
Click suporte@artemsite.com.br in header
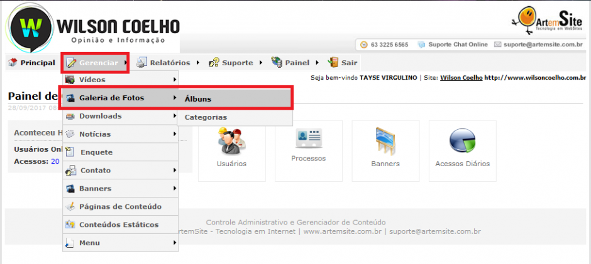coord(543,45)
